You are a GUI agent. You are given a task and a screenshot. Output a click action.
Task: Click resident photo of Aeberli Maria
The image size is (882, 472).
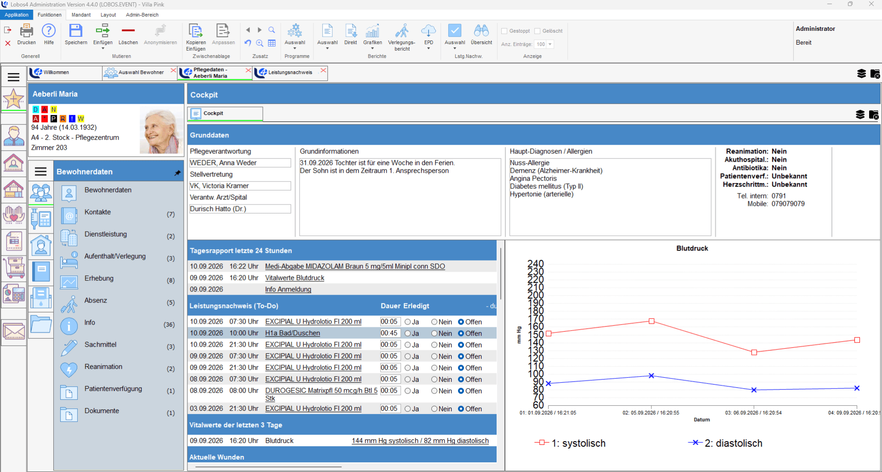[161, 131]
